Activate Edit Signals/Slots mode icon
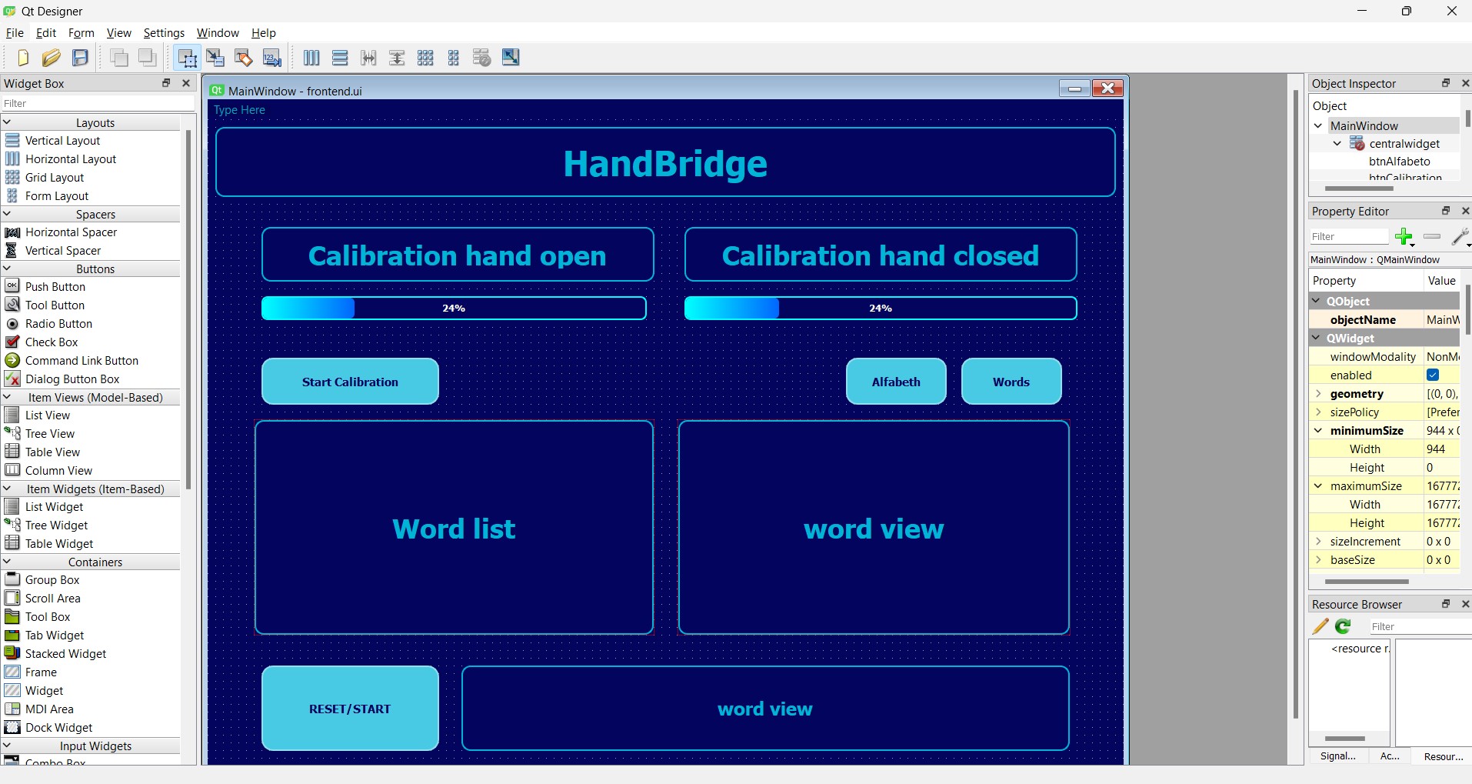 point(215,58)
